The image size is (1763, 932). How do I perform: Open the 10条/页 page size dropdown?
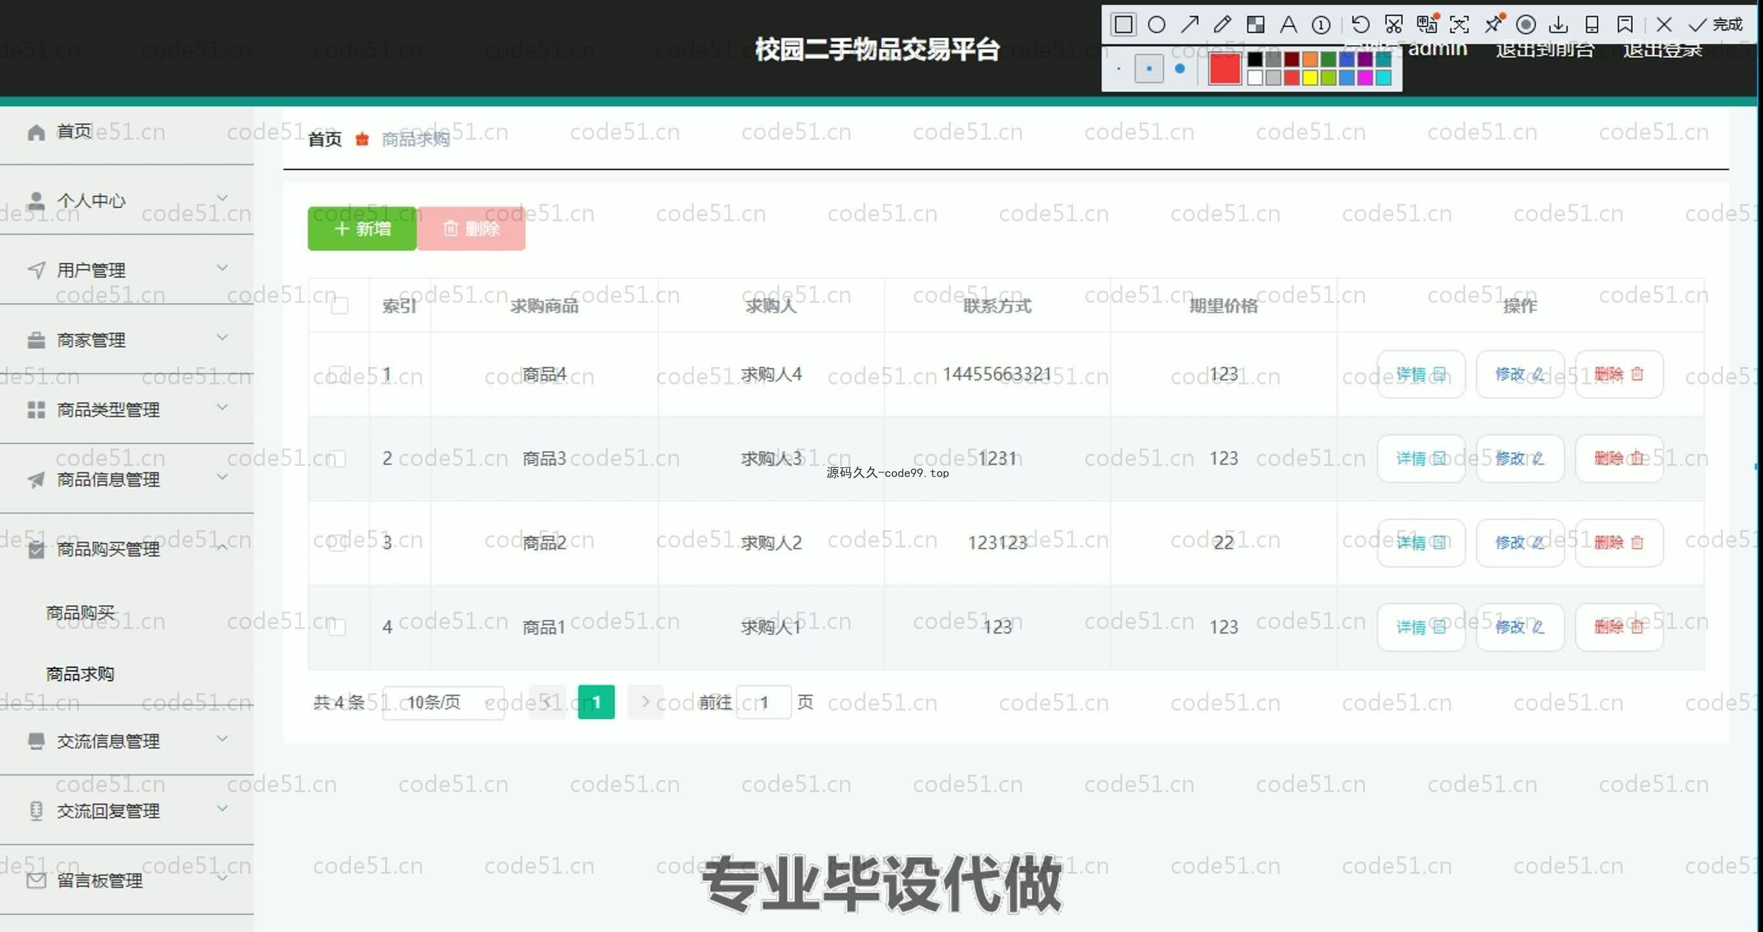pyautogui.click(x=443, y=702)
